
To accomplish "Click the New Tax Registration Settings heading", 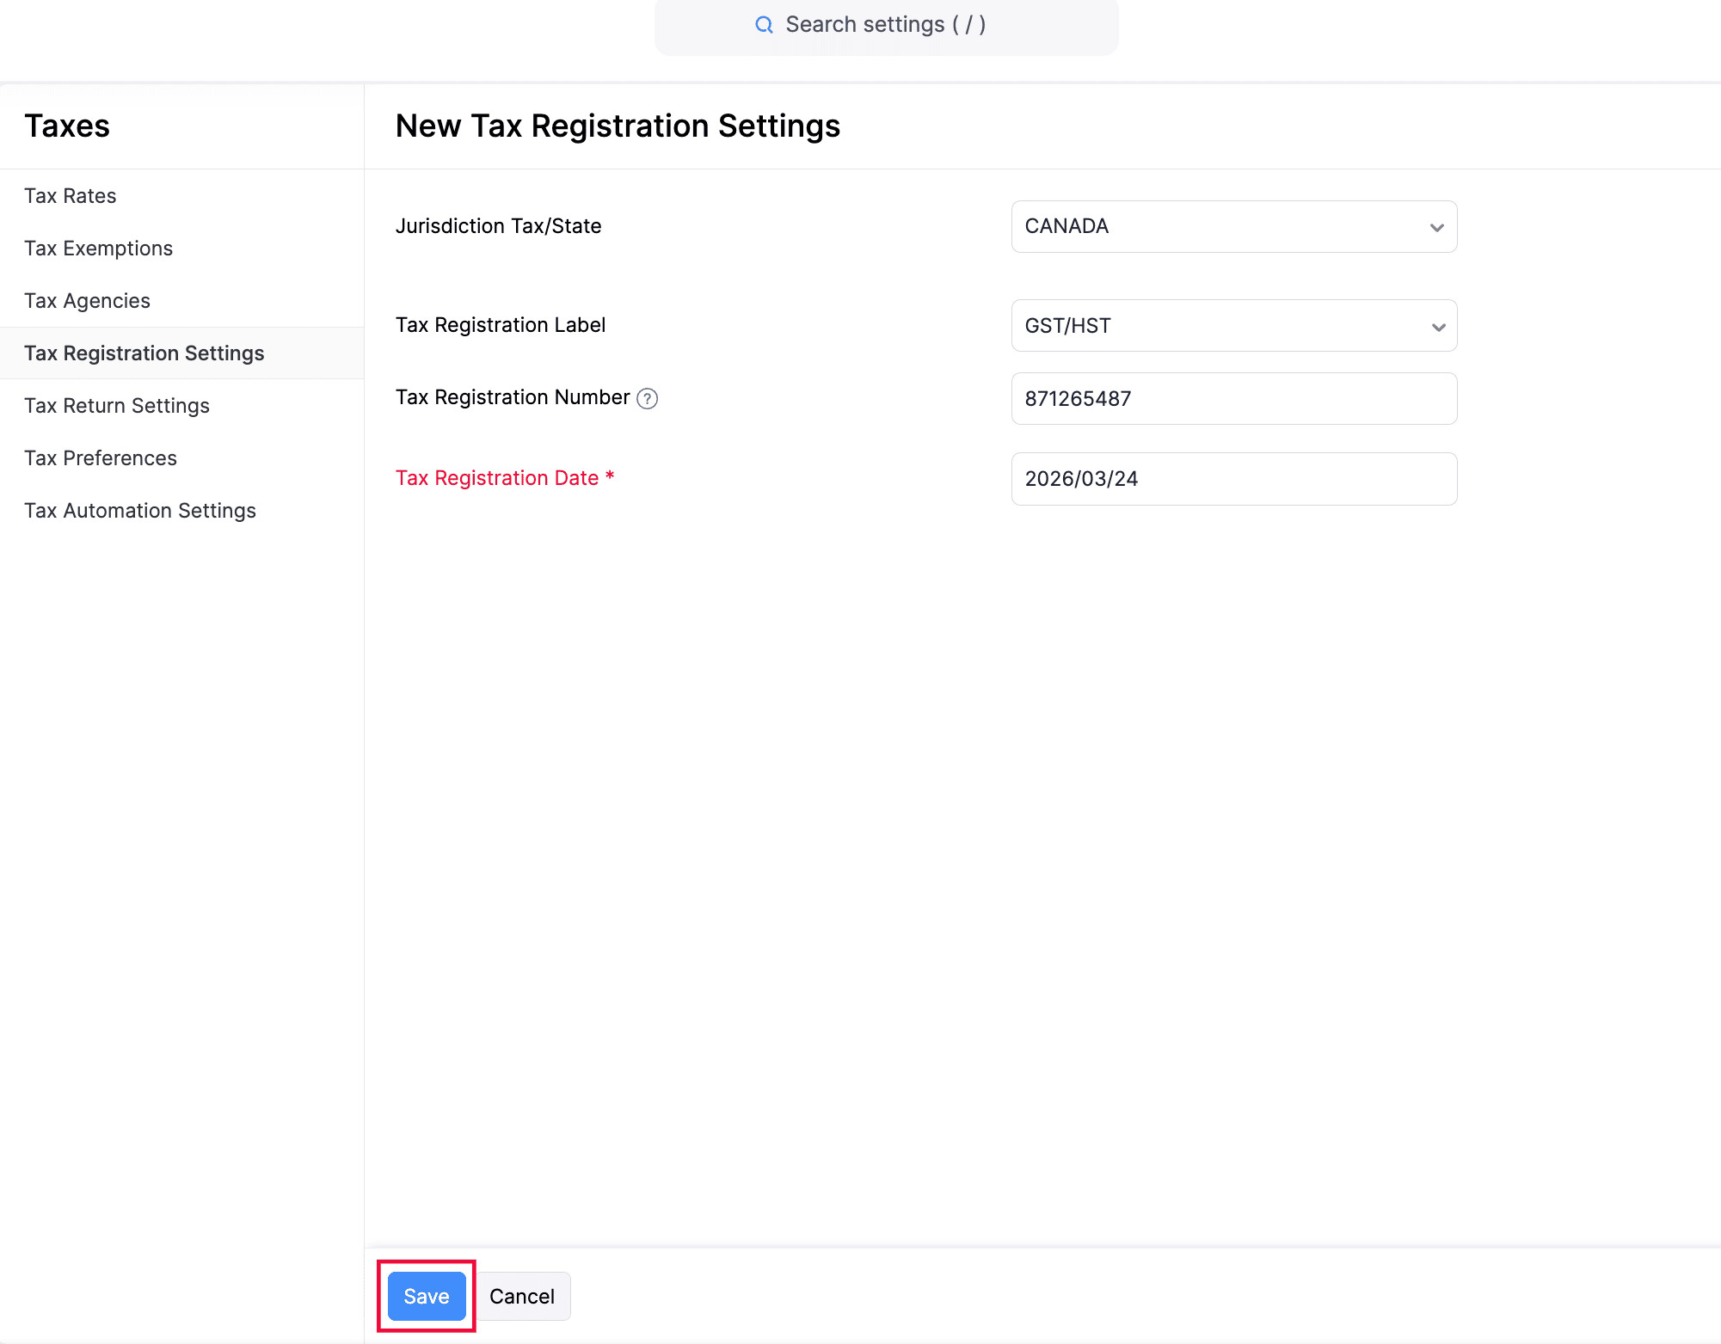I will [618, 126].
